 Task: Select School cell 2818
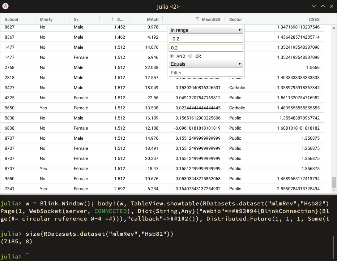(x=9, y=78)
